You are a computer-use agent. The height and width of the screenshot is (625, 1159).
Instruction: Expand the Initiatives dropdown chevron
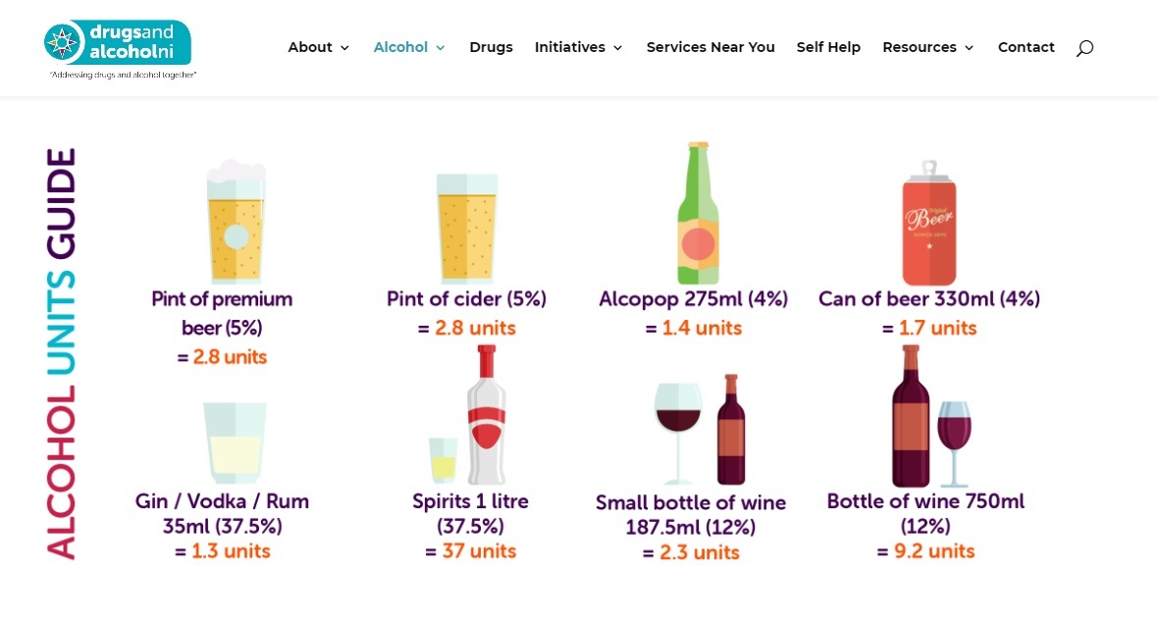click(618, 48)
